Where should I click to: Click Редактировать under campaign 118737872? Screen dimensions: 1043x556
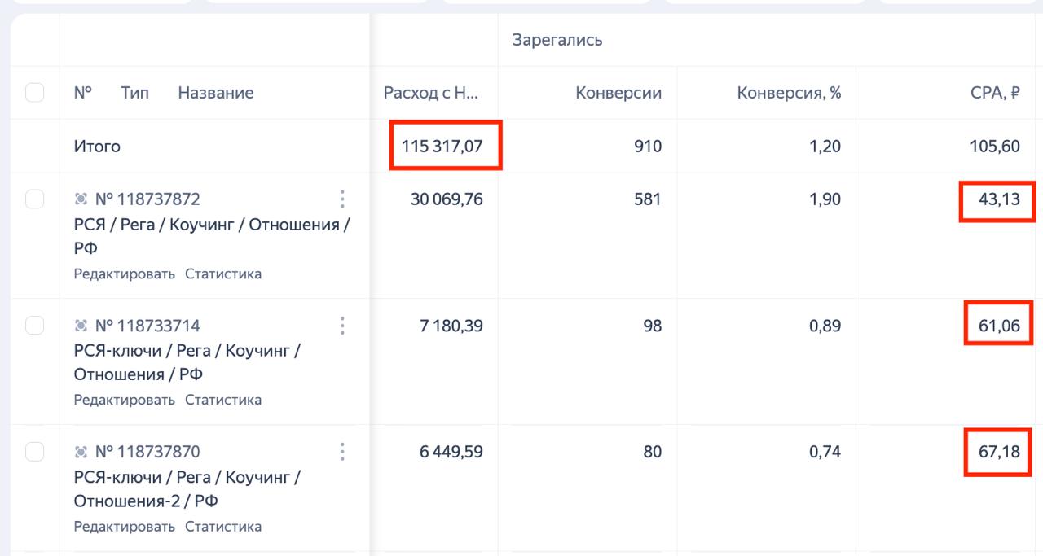click(x=124, y=274)
